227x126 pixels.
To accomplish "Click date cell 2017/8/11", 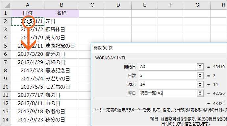I will click(x=28, y=103).
